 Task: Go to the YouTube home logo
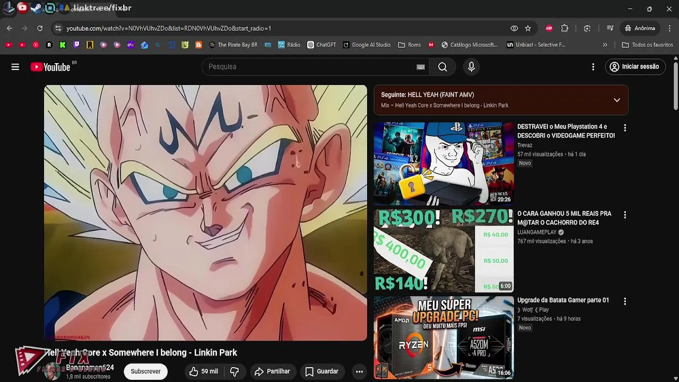pyautogui.click(x=50, y=67)
